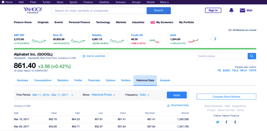The image size is (267, 131).
Task: Open Yahoo Finance Facebook page icon
Action: point(226,122)
